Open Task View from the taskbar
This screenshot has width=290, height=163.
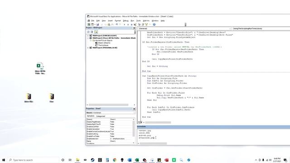coord(70,160)
